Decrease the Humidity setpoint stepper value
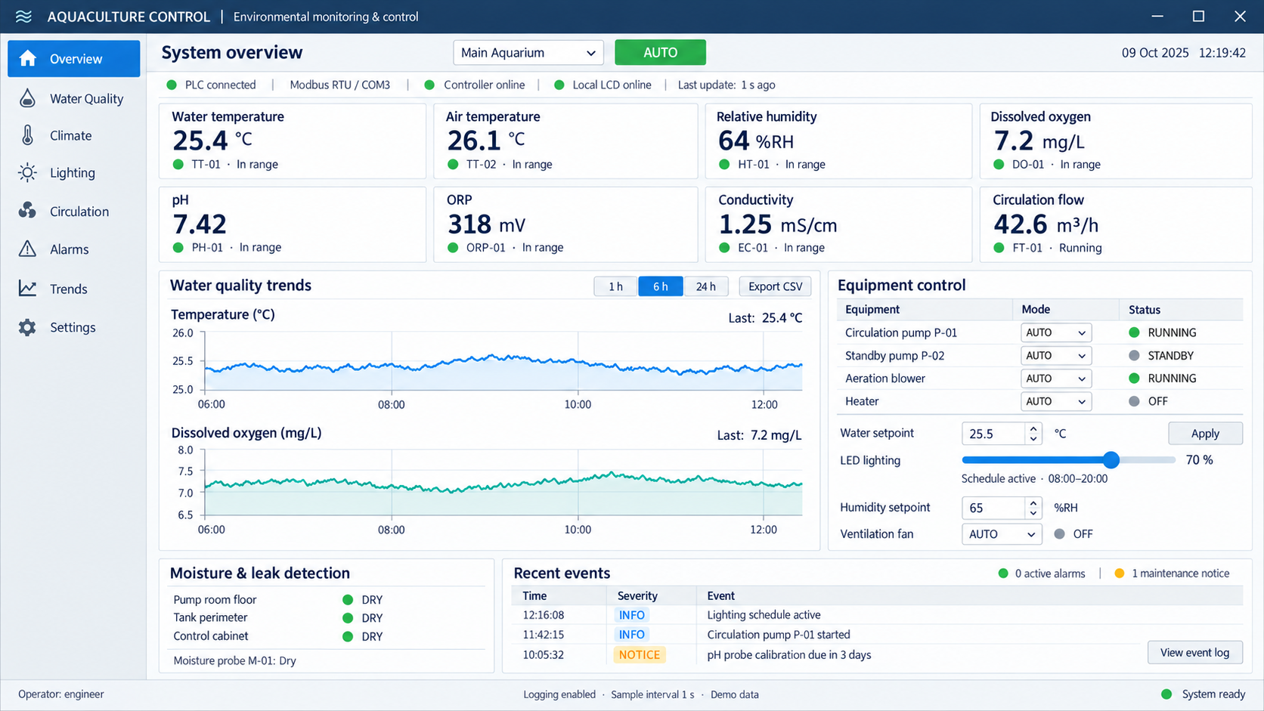The width and height of the screenshot is (1264, 711). (1033, 513)
